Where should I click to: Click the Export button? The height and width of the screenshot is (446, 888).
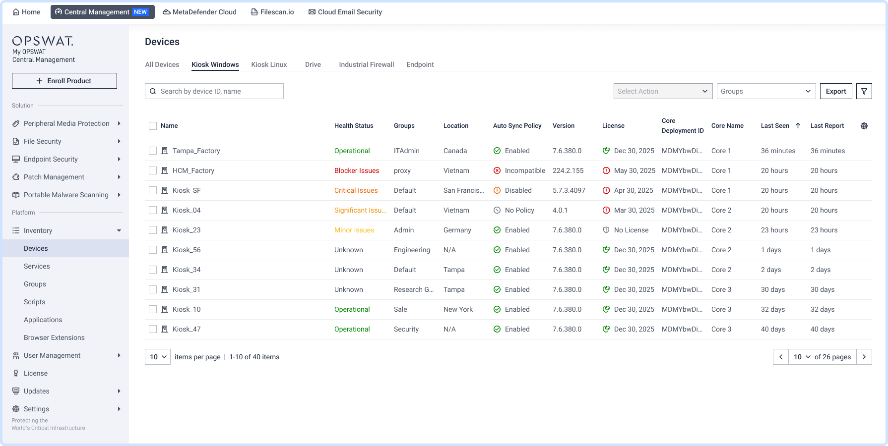[836, 91]
